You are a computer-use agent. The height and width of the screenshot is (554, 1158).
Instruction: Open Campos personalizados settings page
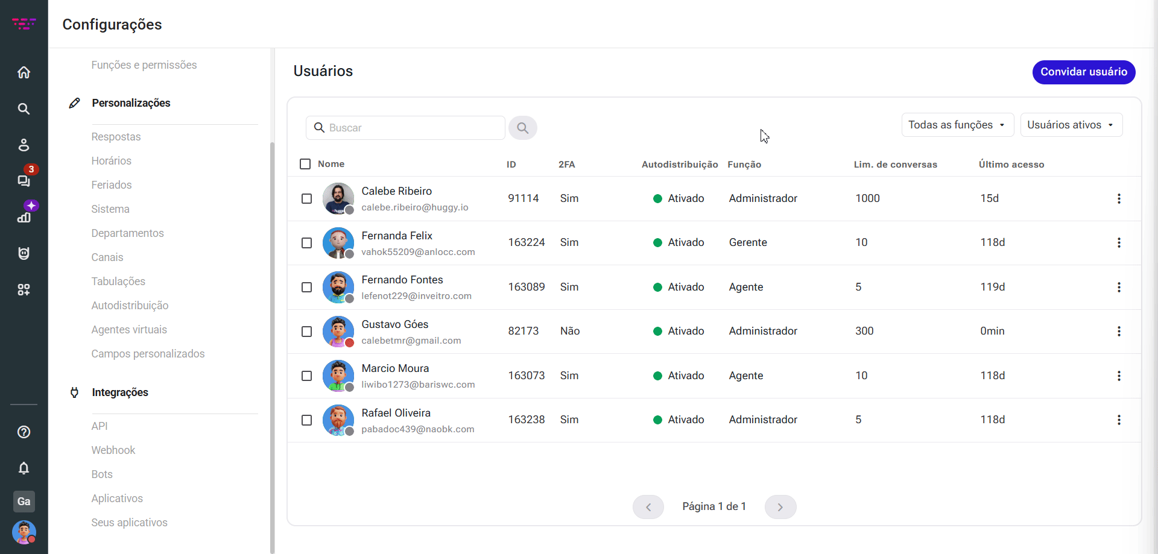point(148,354)
